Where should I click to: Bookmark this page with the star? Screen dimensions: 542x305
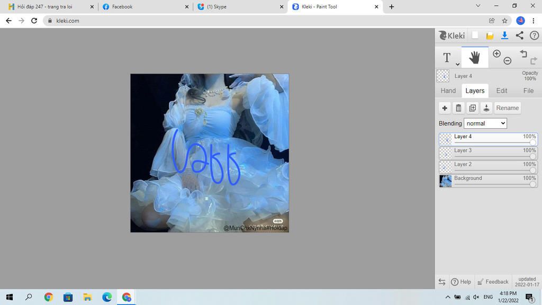click(x=504, y=21)
